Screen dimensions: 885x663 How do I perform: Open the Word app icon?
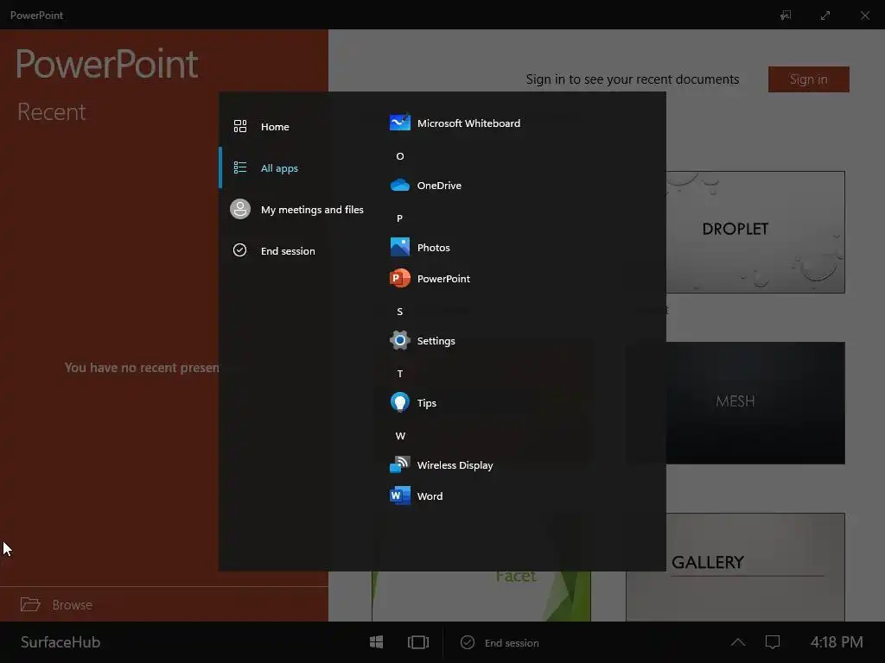point(399,496)
